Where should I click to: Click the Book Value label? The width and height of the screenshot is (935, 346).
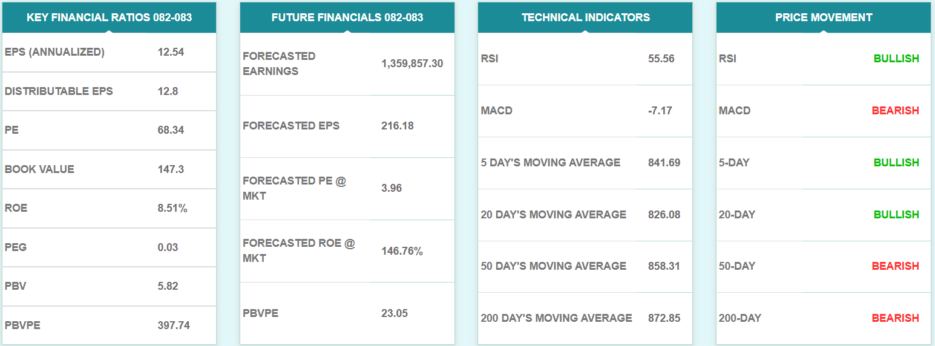[39, 169]
